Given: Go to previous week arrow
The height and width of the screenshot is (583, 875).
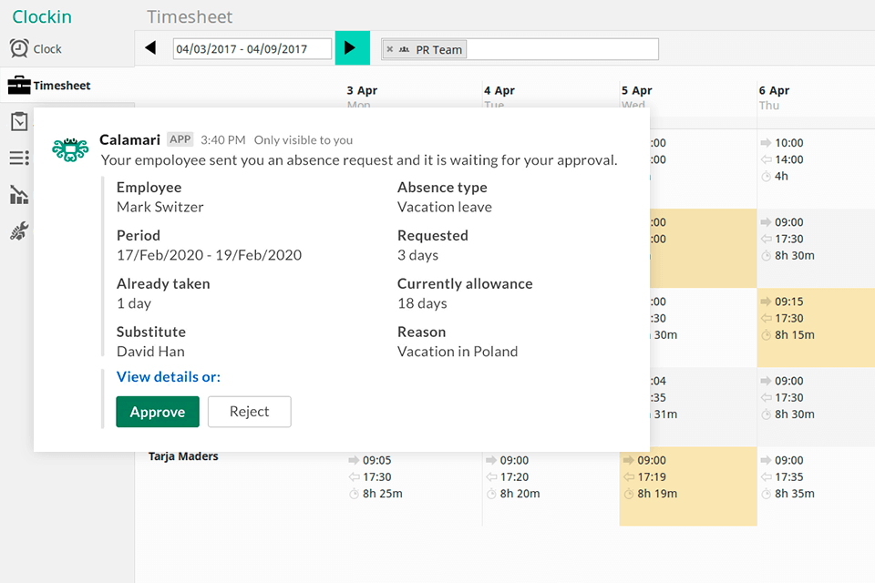Looking at the screenshot, I should click(150, 48).
